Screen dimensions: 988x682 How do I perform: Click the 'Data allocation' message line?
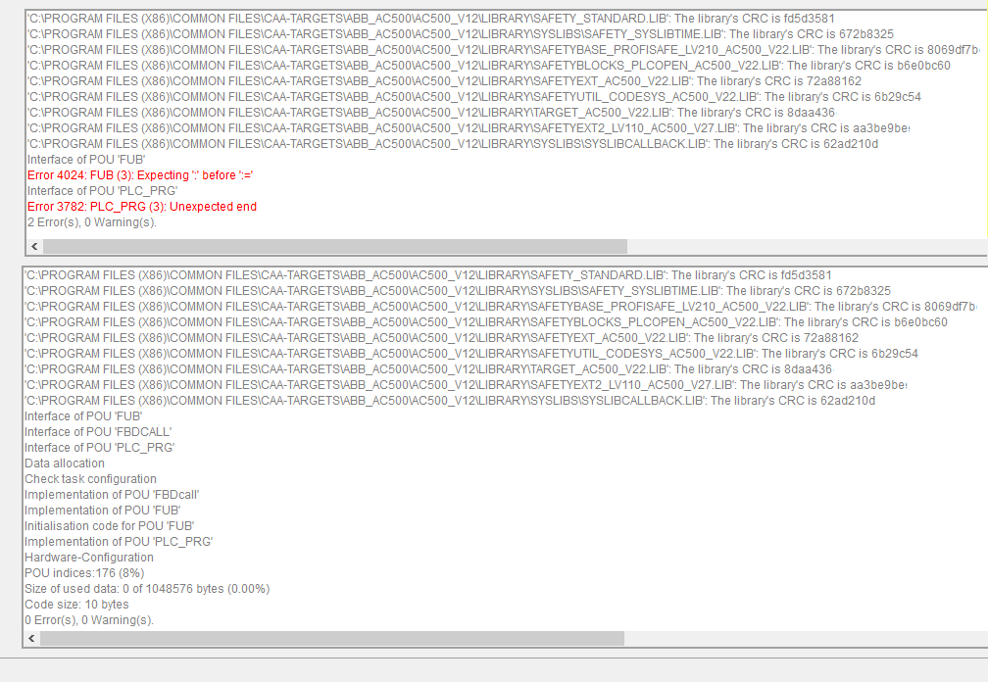pos(65,463)
